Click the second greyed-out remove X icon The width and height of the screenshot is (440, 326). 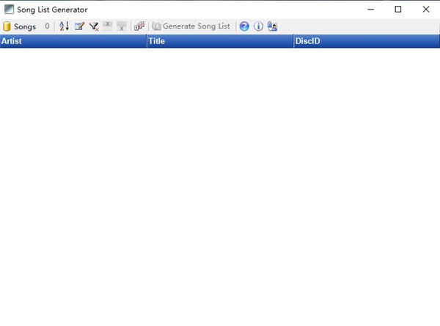click(x=122, y=26)
